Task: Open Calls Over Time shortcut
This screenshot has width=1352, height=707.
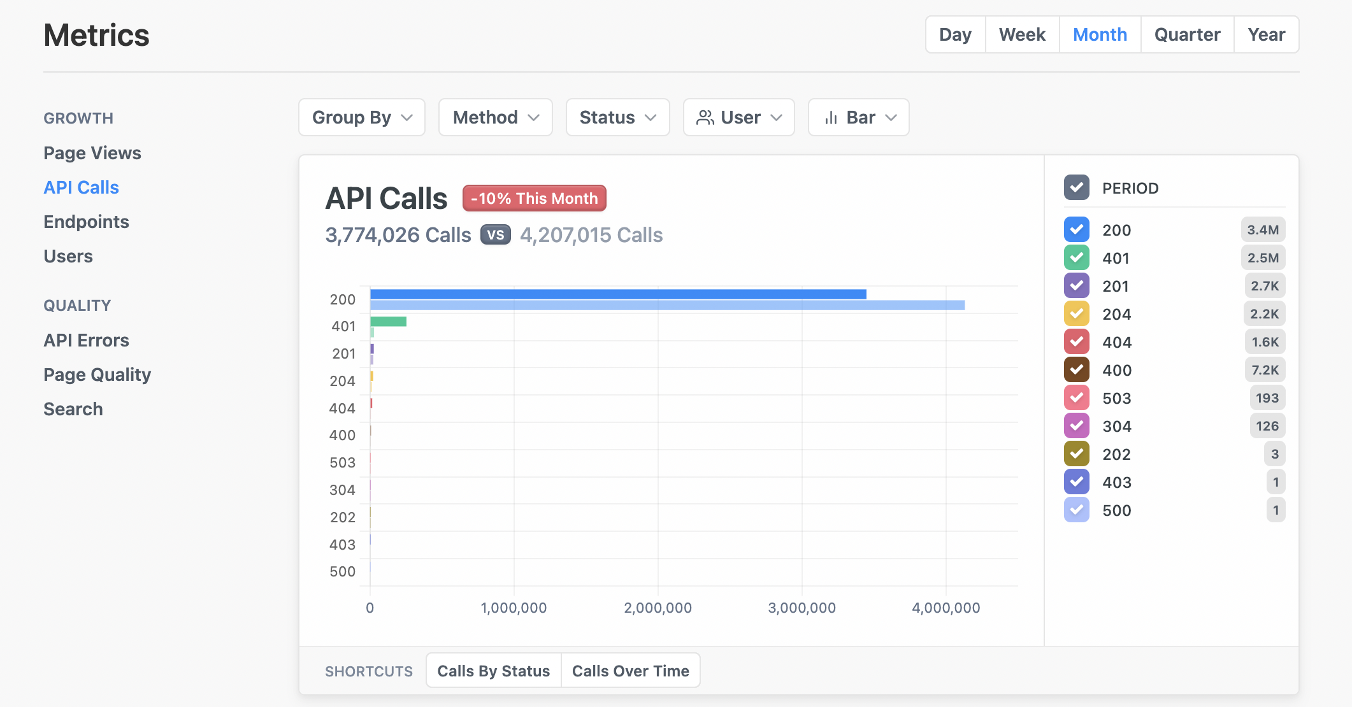Action: pos(629,671)
